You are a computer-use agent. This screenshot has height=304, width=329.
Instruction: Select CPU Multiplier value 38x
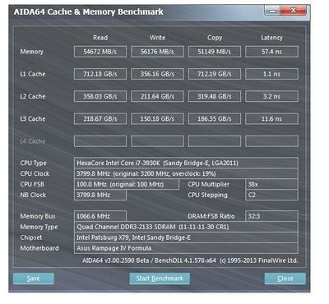coord(271,184)
